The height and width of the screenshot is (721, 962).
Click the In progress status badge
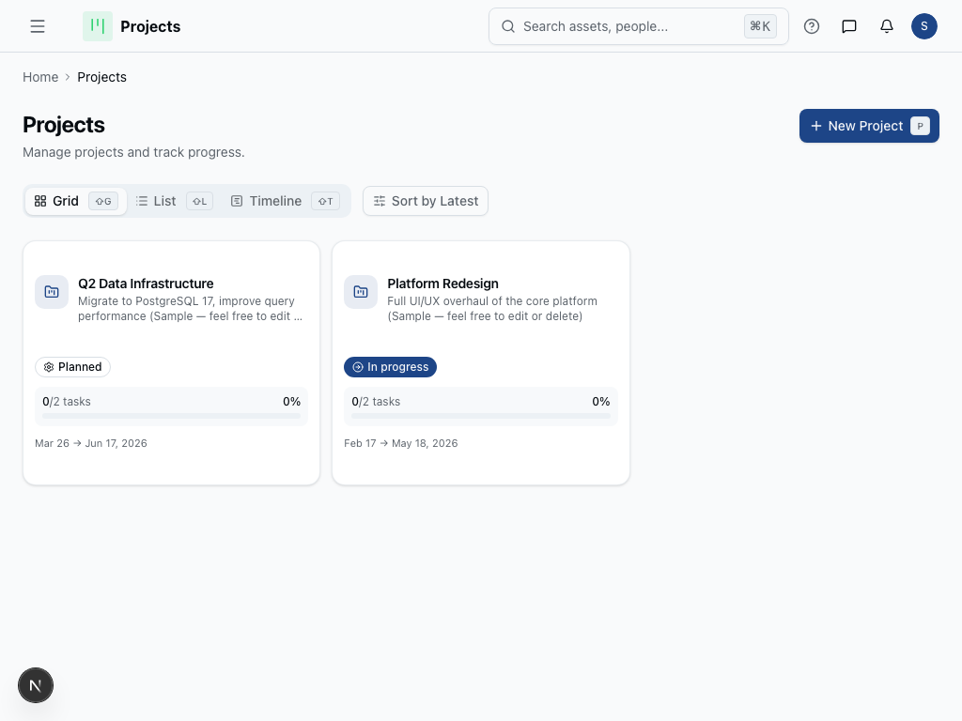390,367
